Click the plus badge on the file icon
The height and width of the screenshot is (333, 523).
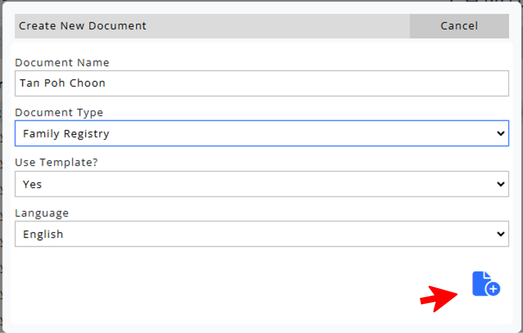click(x=493, y=289)
